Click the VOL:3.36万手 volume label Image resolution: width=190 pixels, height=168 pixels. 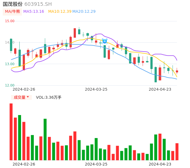(x=49, y=97)
